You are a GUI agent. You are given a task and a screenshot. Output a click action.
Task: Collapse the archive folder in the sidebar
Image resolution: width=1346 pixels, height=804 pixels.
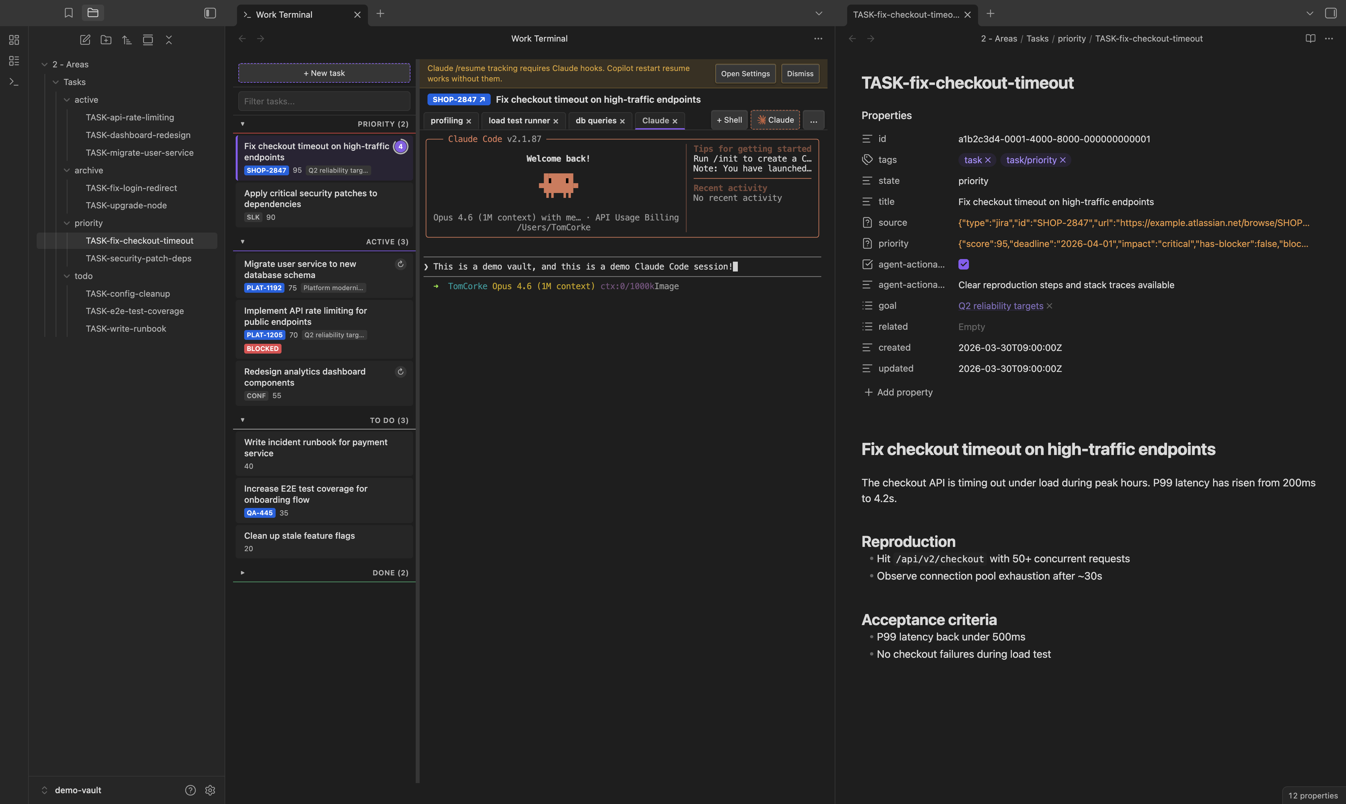click(x=67, y=169)
